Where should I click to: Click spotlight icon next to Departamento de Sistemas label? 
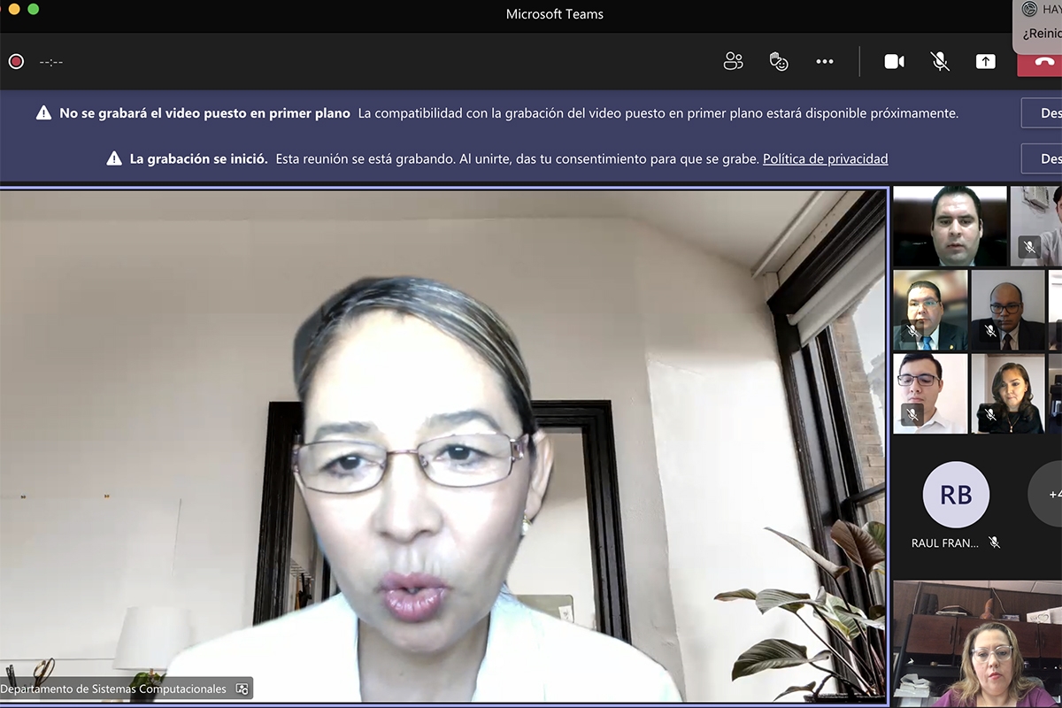(242, 689)
